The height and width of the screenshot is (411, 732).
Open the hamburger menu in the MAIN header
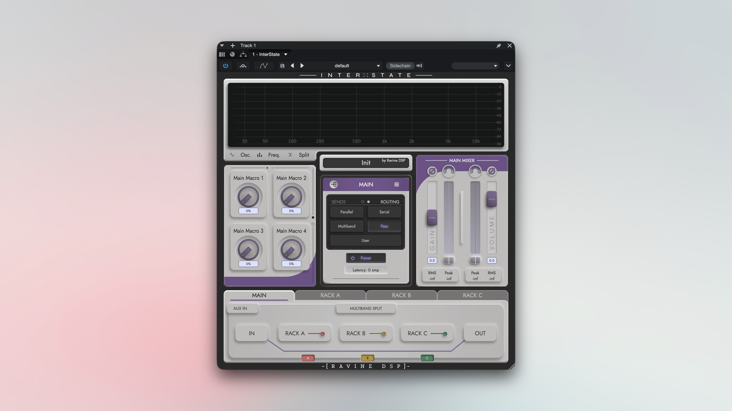click(396, 185)
